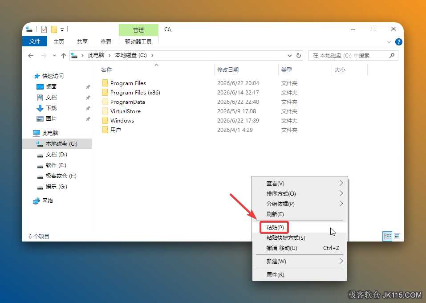Open the 查看(V) submenu in context menu

300,183
